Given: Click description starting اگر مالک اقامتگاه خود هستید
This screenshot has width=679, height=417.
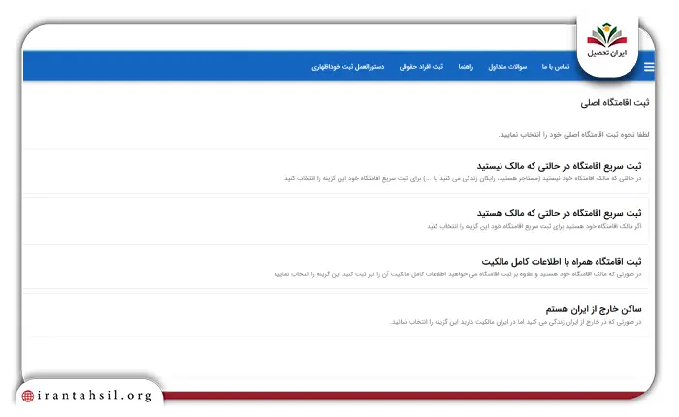Looking at the screenshot, I should pos(533,226).
